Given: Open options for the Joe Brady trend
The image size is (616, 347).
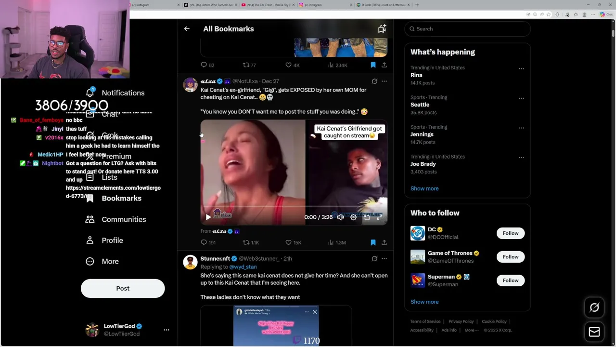Looking at the screenshot, I should (521, 158).
